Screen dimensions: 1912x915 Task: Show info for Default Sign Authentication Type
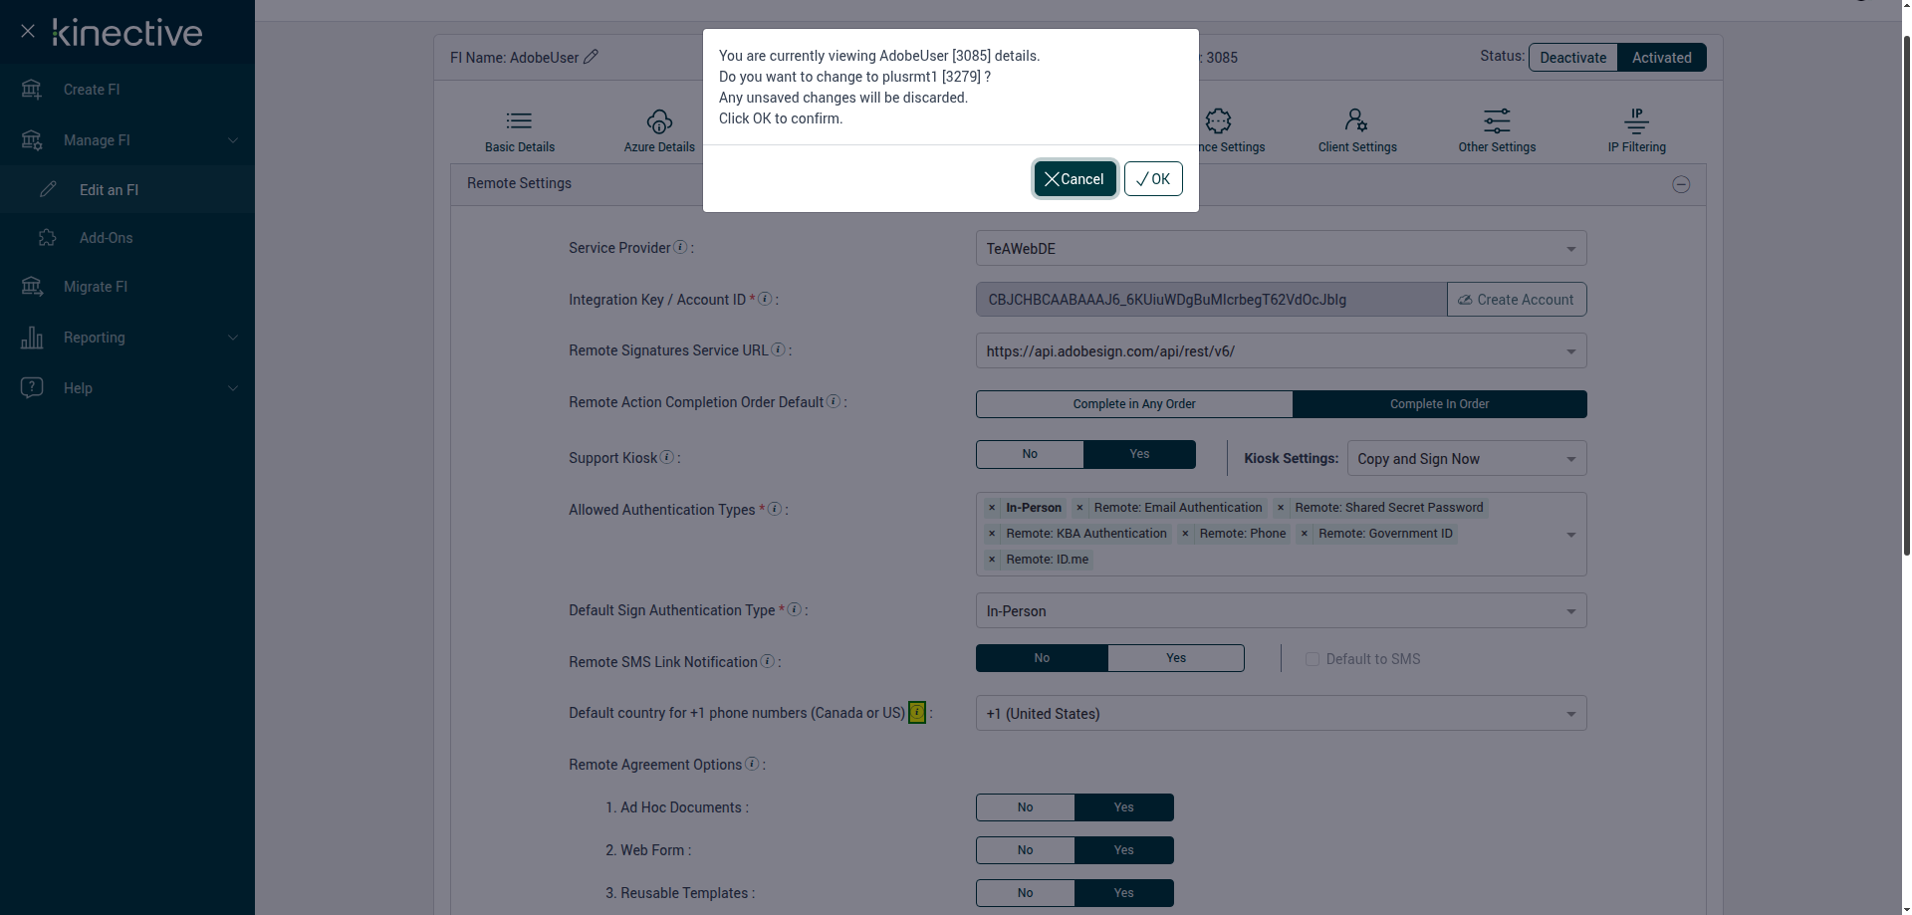[794, 609]
